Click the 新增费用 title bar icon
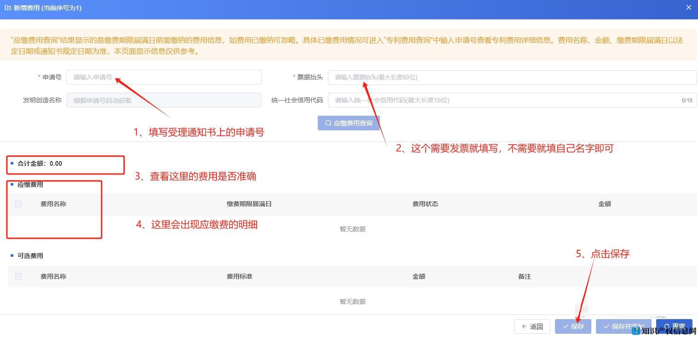The height and width of the screenshot is (337, 698). [x=7, y=8]
